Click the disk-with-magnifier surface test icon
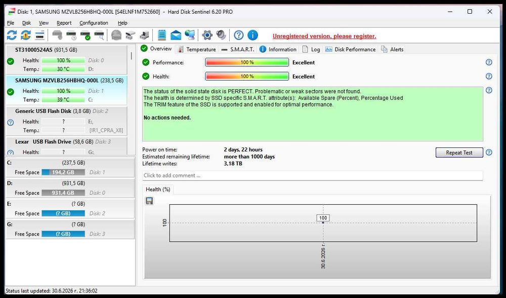Image resolution: width=506 pixels, height=298 pixels. pos(99,35)
